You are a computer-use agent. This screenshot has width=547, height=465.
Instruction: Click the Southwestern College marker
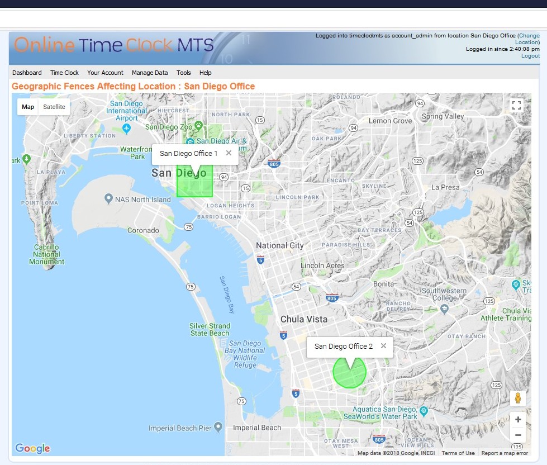tap(444, 309)
